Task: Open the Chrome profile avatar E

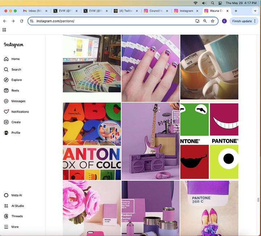Action: (224, 21)
